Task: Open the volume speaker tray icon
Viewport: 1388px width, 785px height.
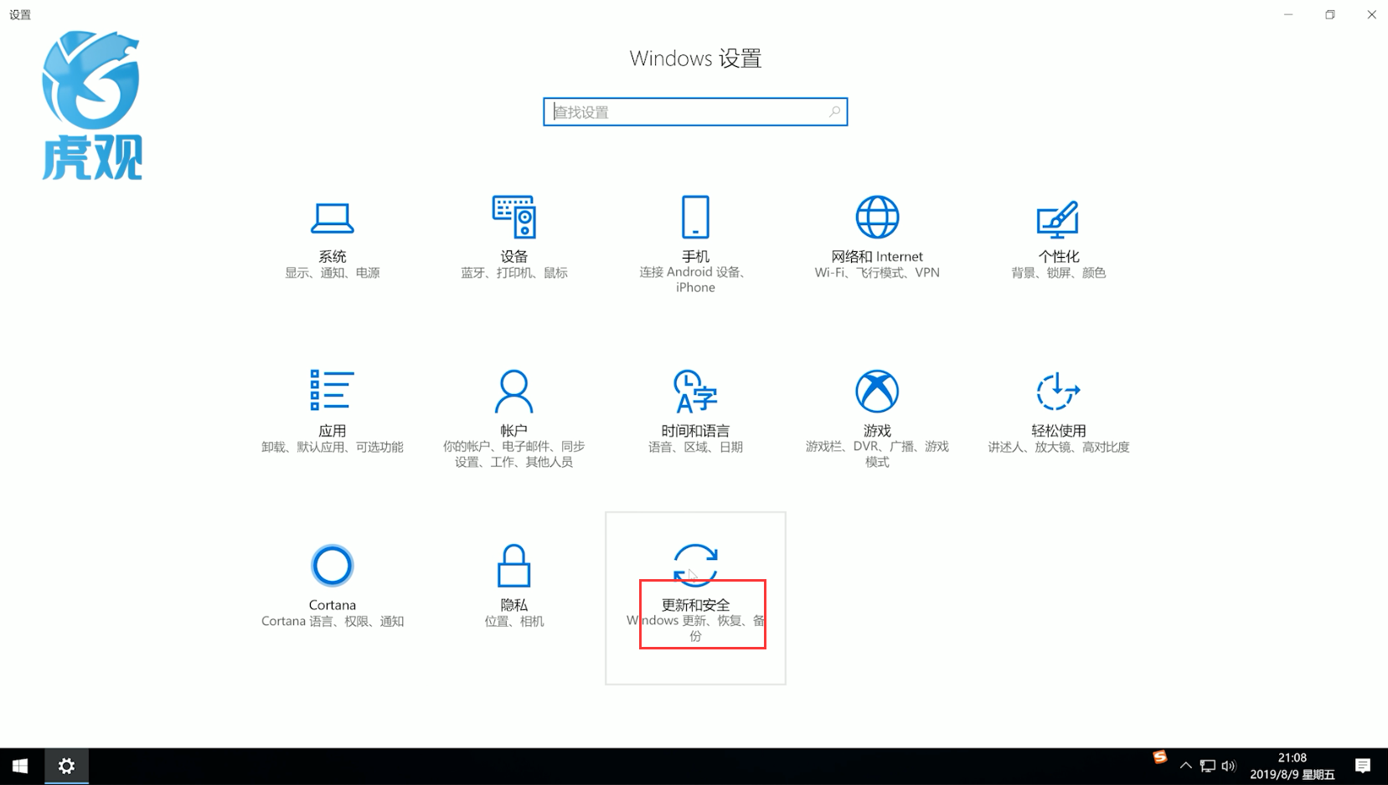Action: pos(1229,766)
